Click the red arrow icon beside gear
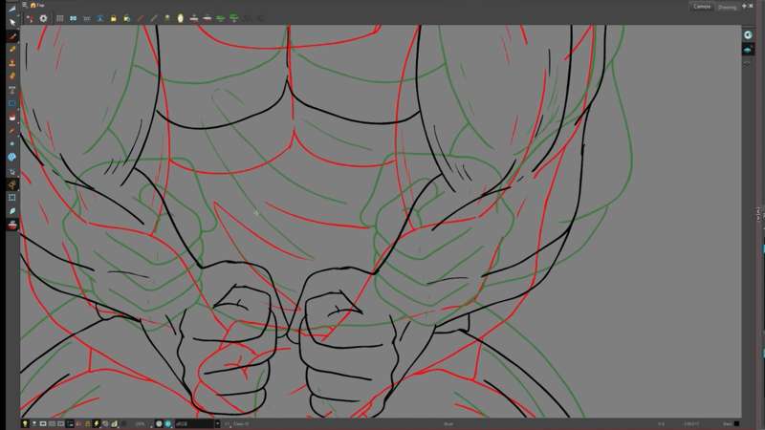The width and height of the screenshot is (765, 430). click(31, 18)
